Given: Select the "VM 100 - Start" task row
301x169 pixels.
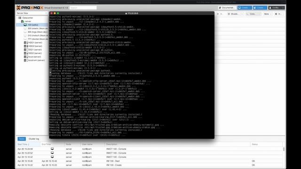Looking at the screenshot, I should point(150,161).
